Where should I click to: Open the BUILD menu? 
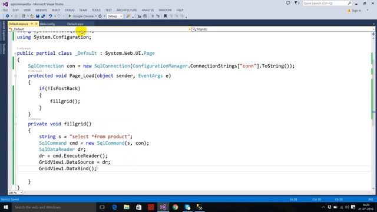56,10
